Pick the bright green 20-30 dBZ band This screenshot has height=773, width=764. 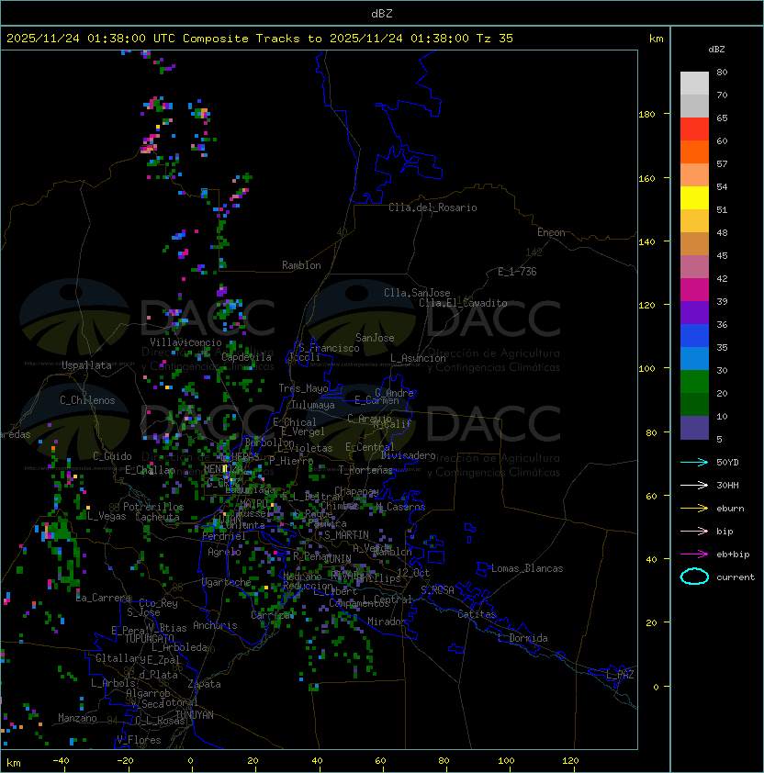click(x=694, y=382)
